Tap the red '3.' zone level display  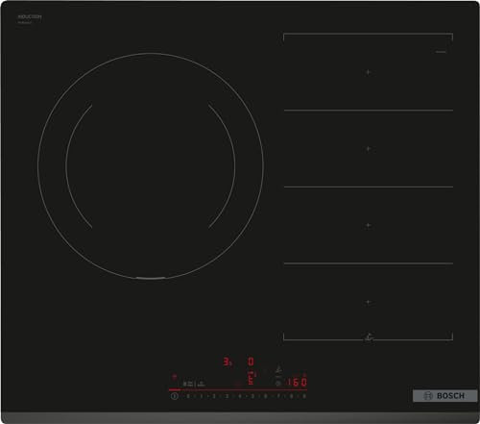pos(228,362)
